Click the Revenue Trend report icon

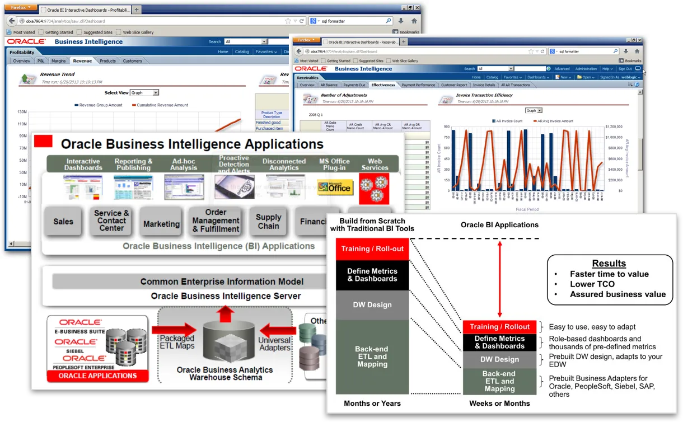(x=28, y=79)
